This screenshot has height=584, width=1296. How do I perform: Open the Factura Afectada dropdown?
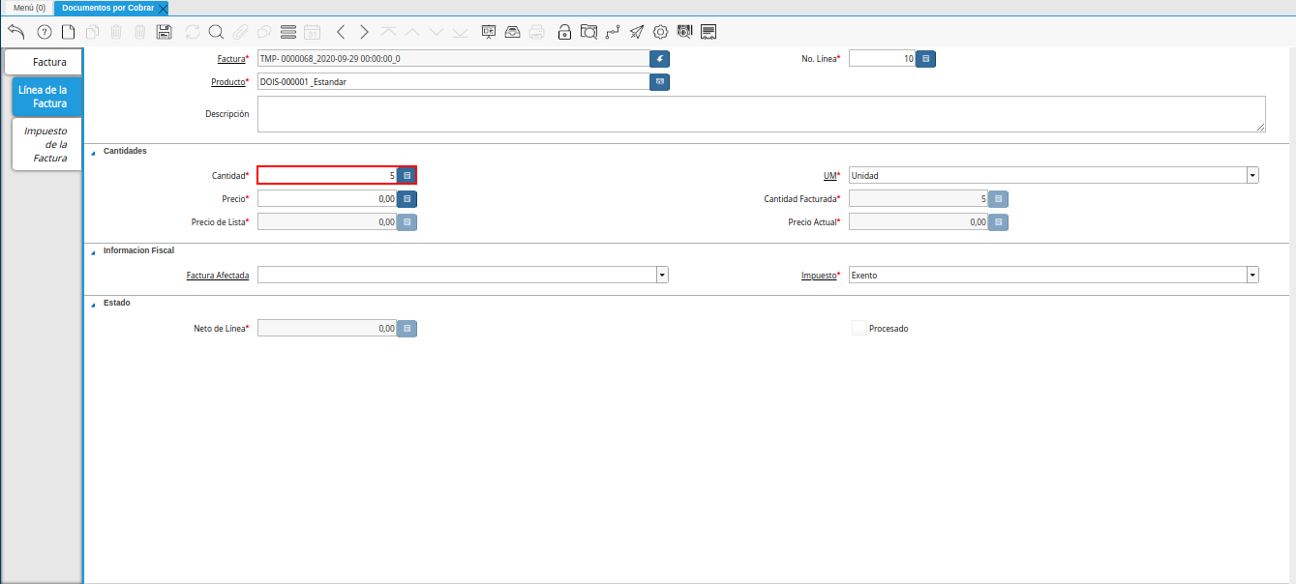click(662, 275)
